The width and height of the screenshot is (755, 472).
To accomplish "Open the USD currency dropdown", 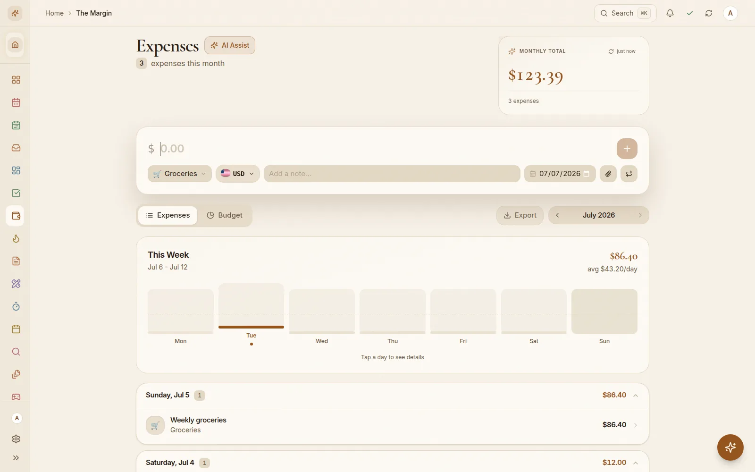I will coord(238,174).
